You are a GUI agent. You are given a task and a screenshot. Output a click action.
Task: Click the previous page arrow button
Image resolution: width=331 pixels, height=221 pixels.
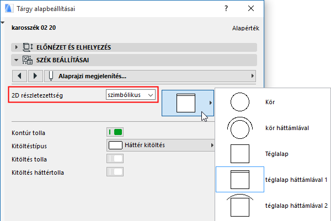pos(20,75)
